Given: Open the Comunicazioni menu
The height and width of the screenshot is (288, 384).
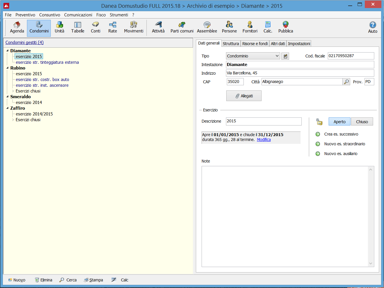Looking at the screenshot, I should (x=78, y=15).
